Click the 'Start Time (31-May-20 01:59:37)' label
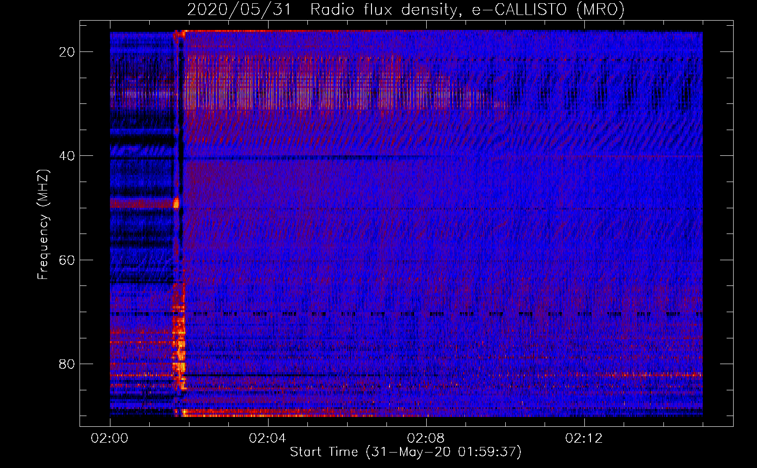This screenshot has width=757, height=468. point(406,452)
